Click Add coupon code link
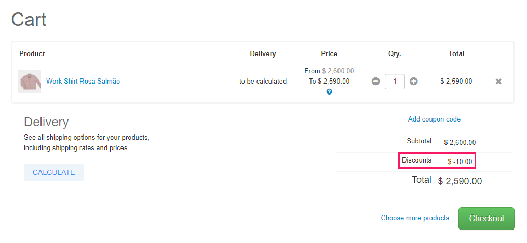 434,119
